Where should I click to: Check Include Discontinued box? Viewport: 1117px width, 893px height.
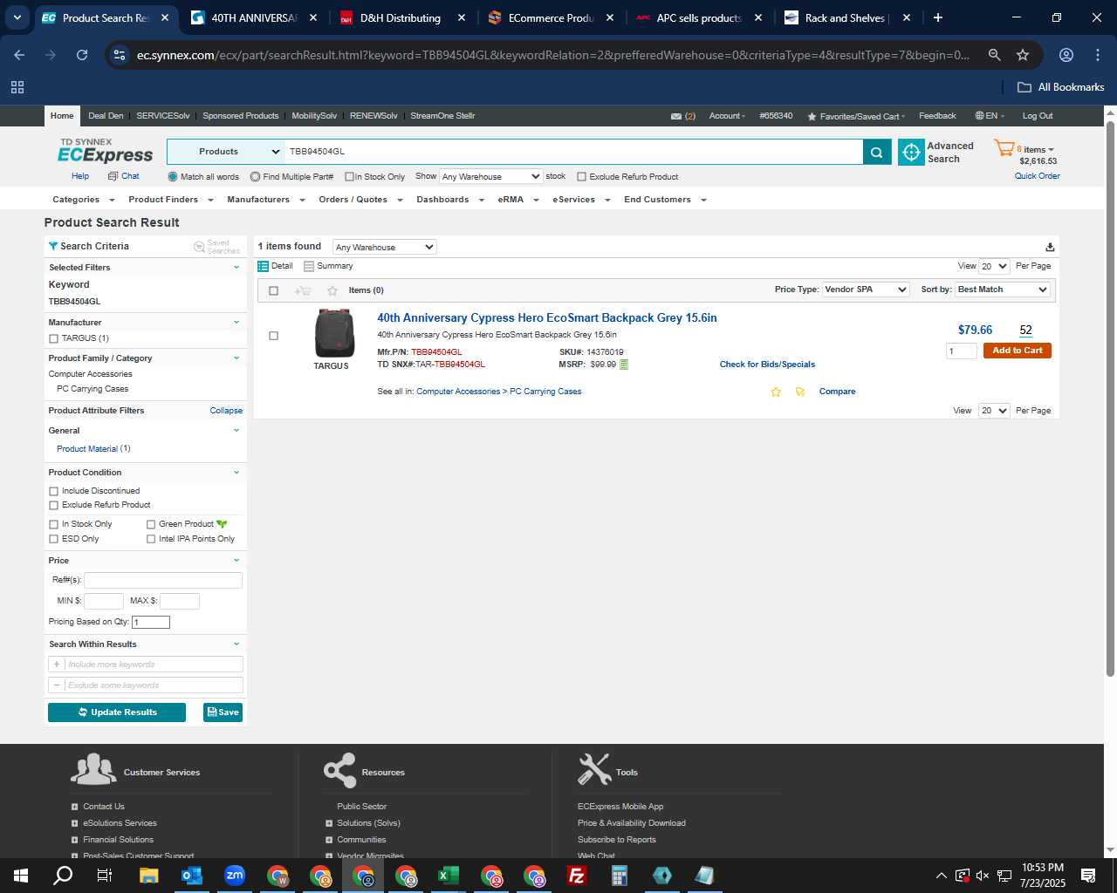54,492
